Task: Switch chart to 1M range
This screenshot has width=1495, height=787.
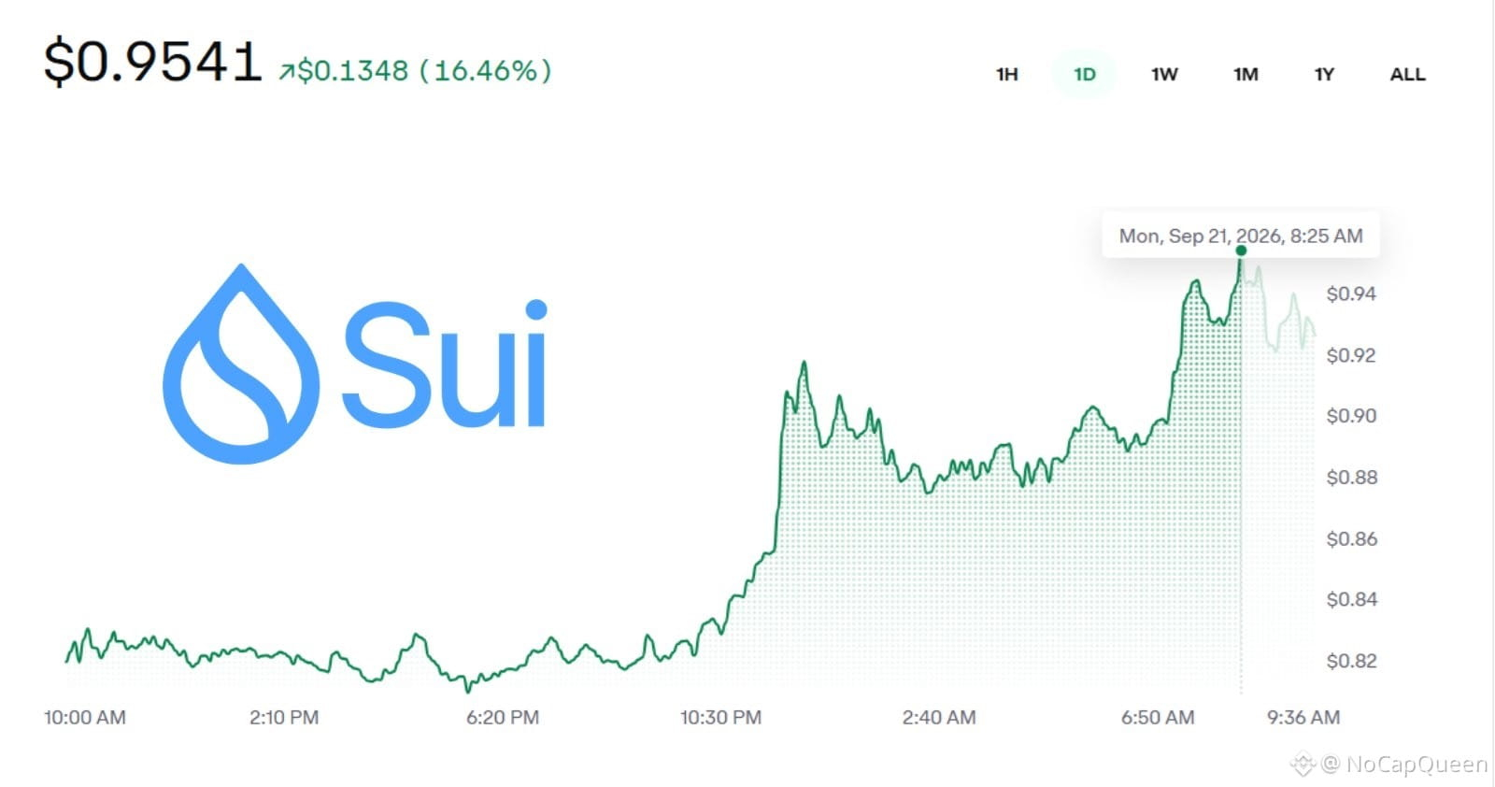Action: (1246, 75)
